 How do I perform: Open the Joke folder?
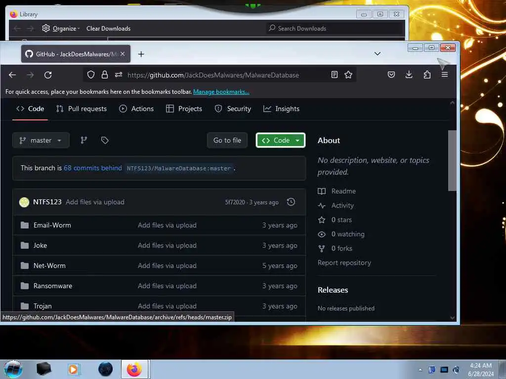pos(40,246)
